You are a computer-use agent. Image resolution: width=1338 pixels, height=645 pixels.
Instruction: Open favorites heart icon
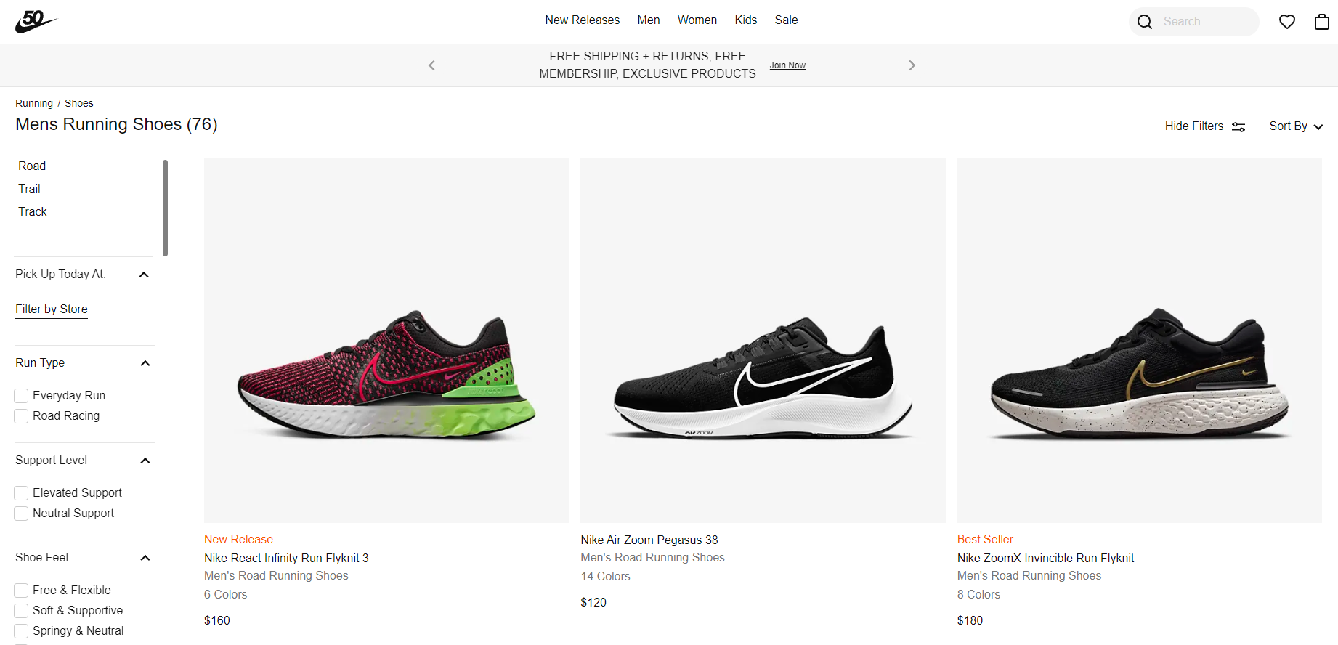click(x=1287, y=22)
